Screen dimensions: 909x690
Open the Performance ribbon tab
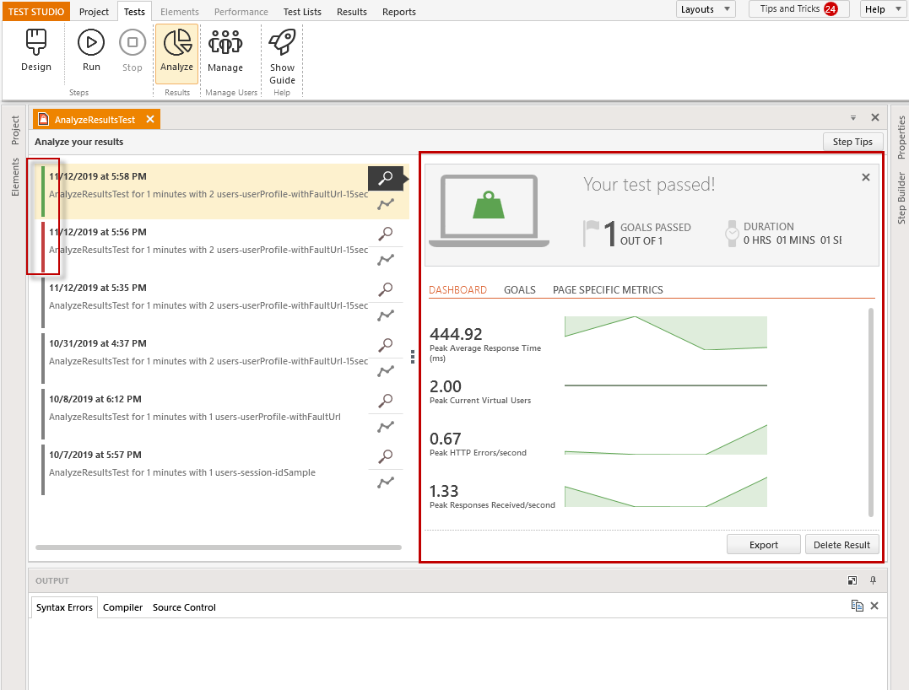(x=241, y=12)
